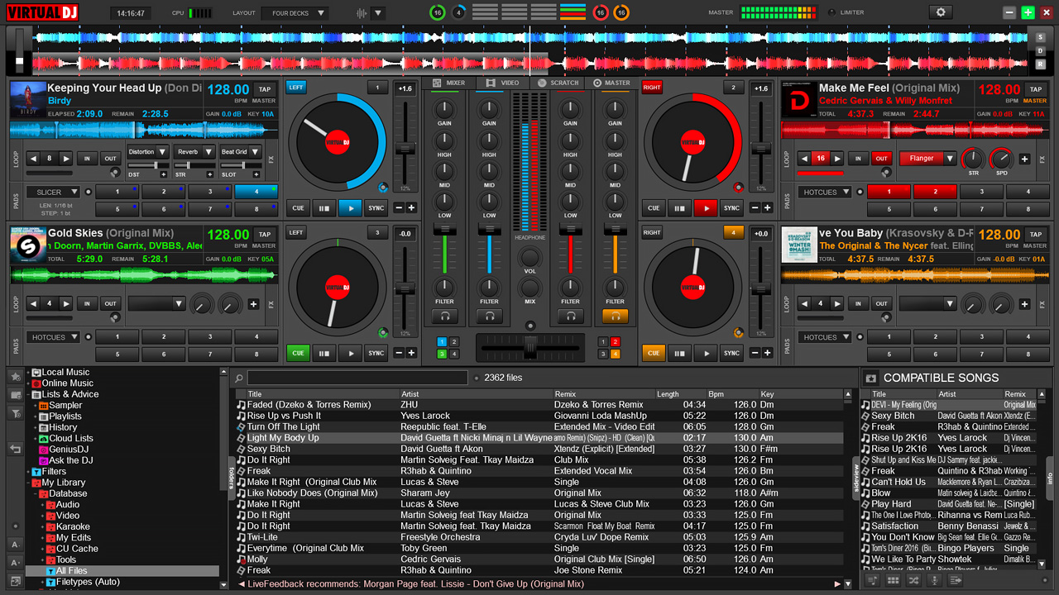Select the shuffle icon below the compatible songs list

tap(913, 580)
